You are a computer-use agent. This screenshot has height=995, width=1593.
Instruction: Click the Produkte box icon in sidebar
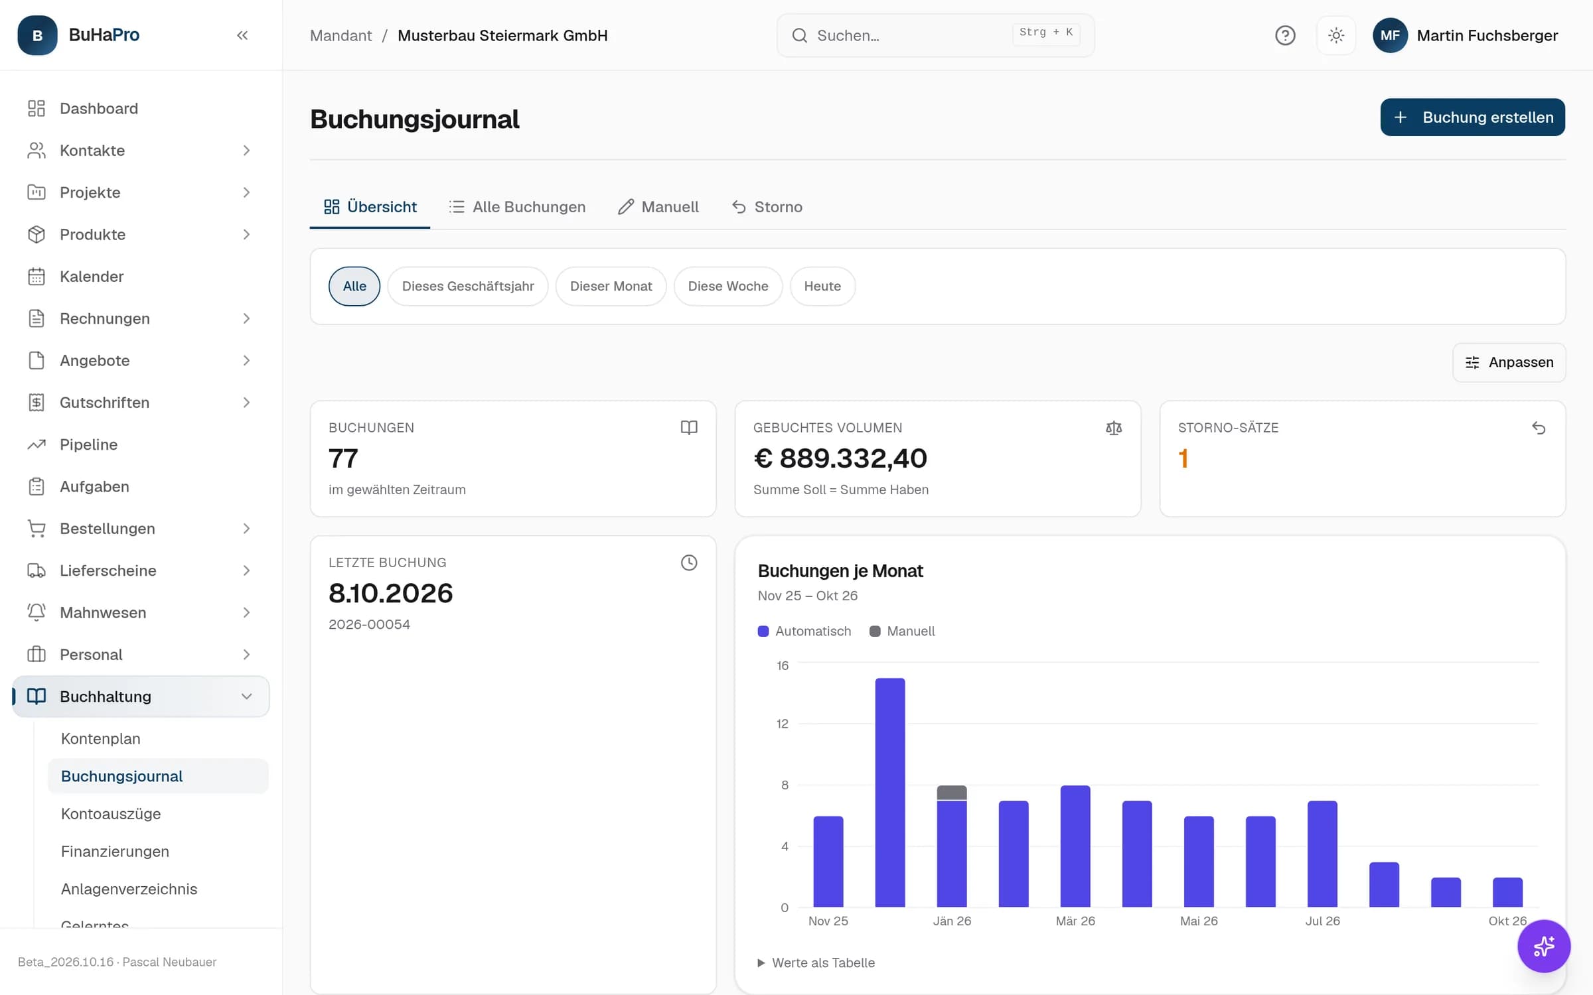pyautogui.click(x=37, y=234)
